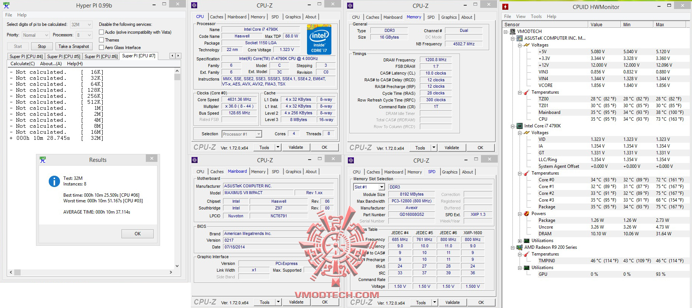Collapse the Intel Core i7 4790K tree node

click(x=512, y=126)
